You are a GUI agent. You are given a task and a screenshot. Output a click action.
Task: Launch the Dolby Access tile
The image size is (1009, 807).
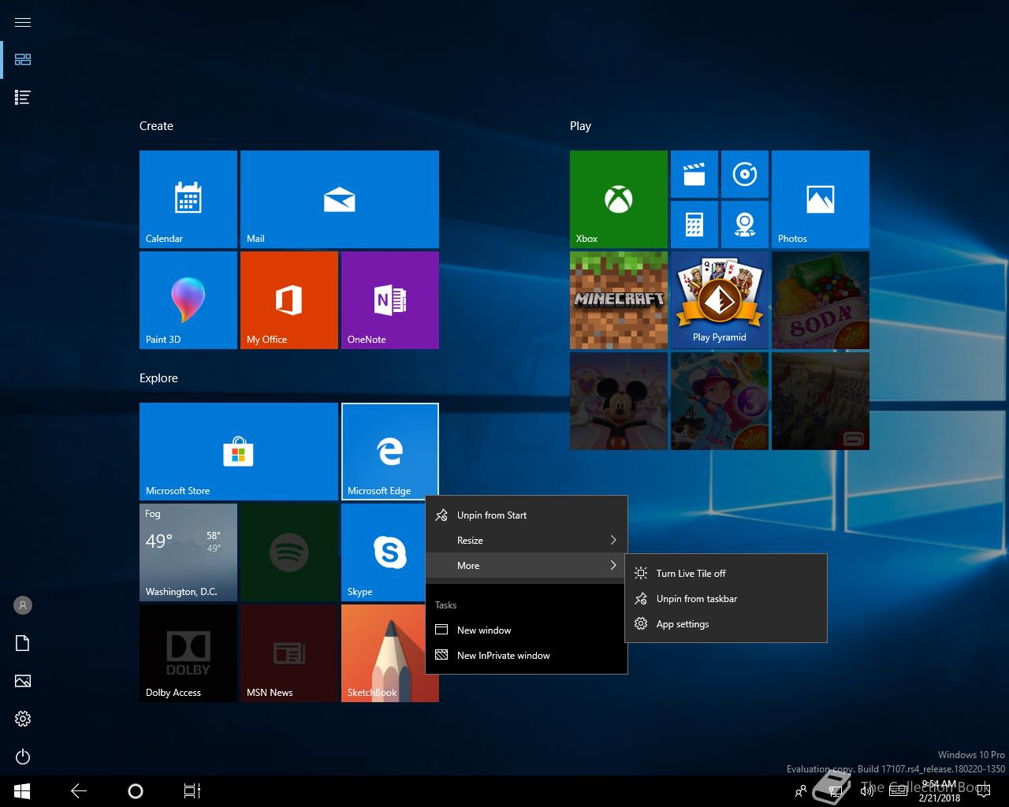point(188,653)
